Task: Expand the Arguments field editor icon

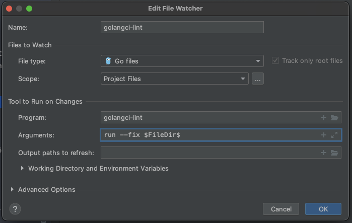Action: coord(334,135)
